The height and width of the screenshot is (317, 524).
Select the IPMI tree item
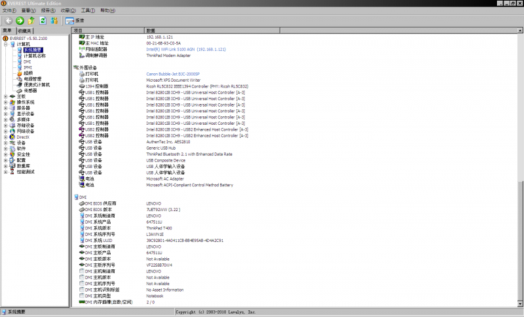(x=28, y=67)
